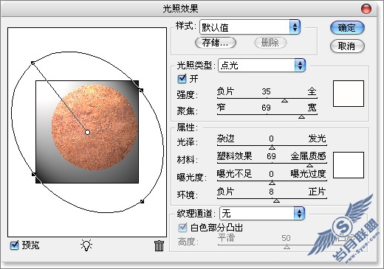Image resolution: width=384 pixels, height=269 pixels.
Task: Open the 光照类型 dropdown showing 点光
Action: pos(261,66)
